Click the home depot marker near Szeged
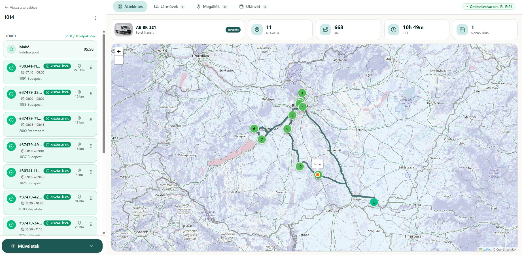This screenshot has width=522, height=255. click(374, 202)
